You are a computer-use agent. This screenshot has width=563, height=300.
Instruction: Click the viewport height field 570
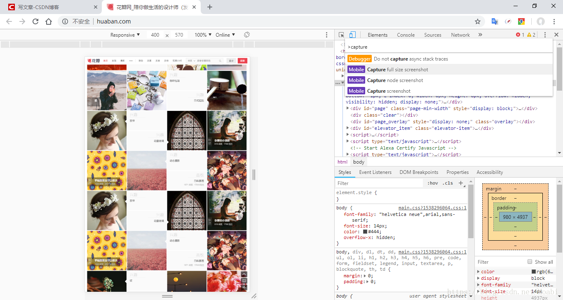(x=179, y=35)
